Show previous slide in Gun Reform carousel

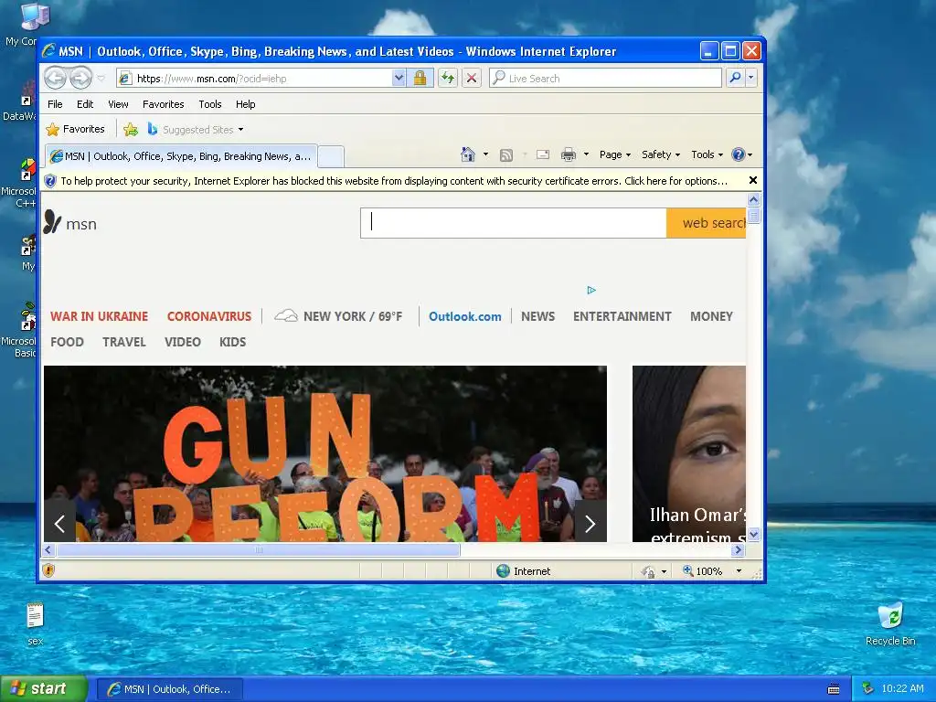(x=59, y=524)
